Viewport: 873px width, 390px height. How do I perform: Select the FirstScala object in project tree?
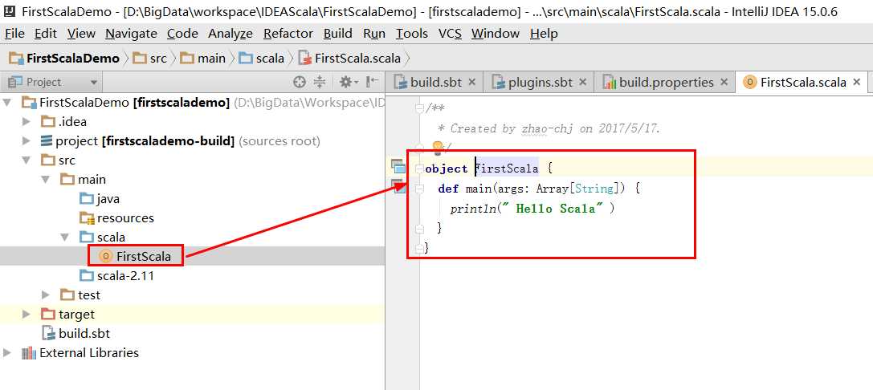click(x=143, y=257)
